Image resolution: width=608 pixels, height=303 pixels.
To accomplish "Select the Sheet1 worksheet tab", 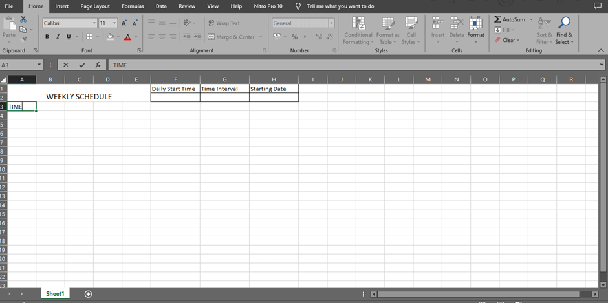I will click(x=55, y=294).
